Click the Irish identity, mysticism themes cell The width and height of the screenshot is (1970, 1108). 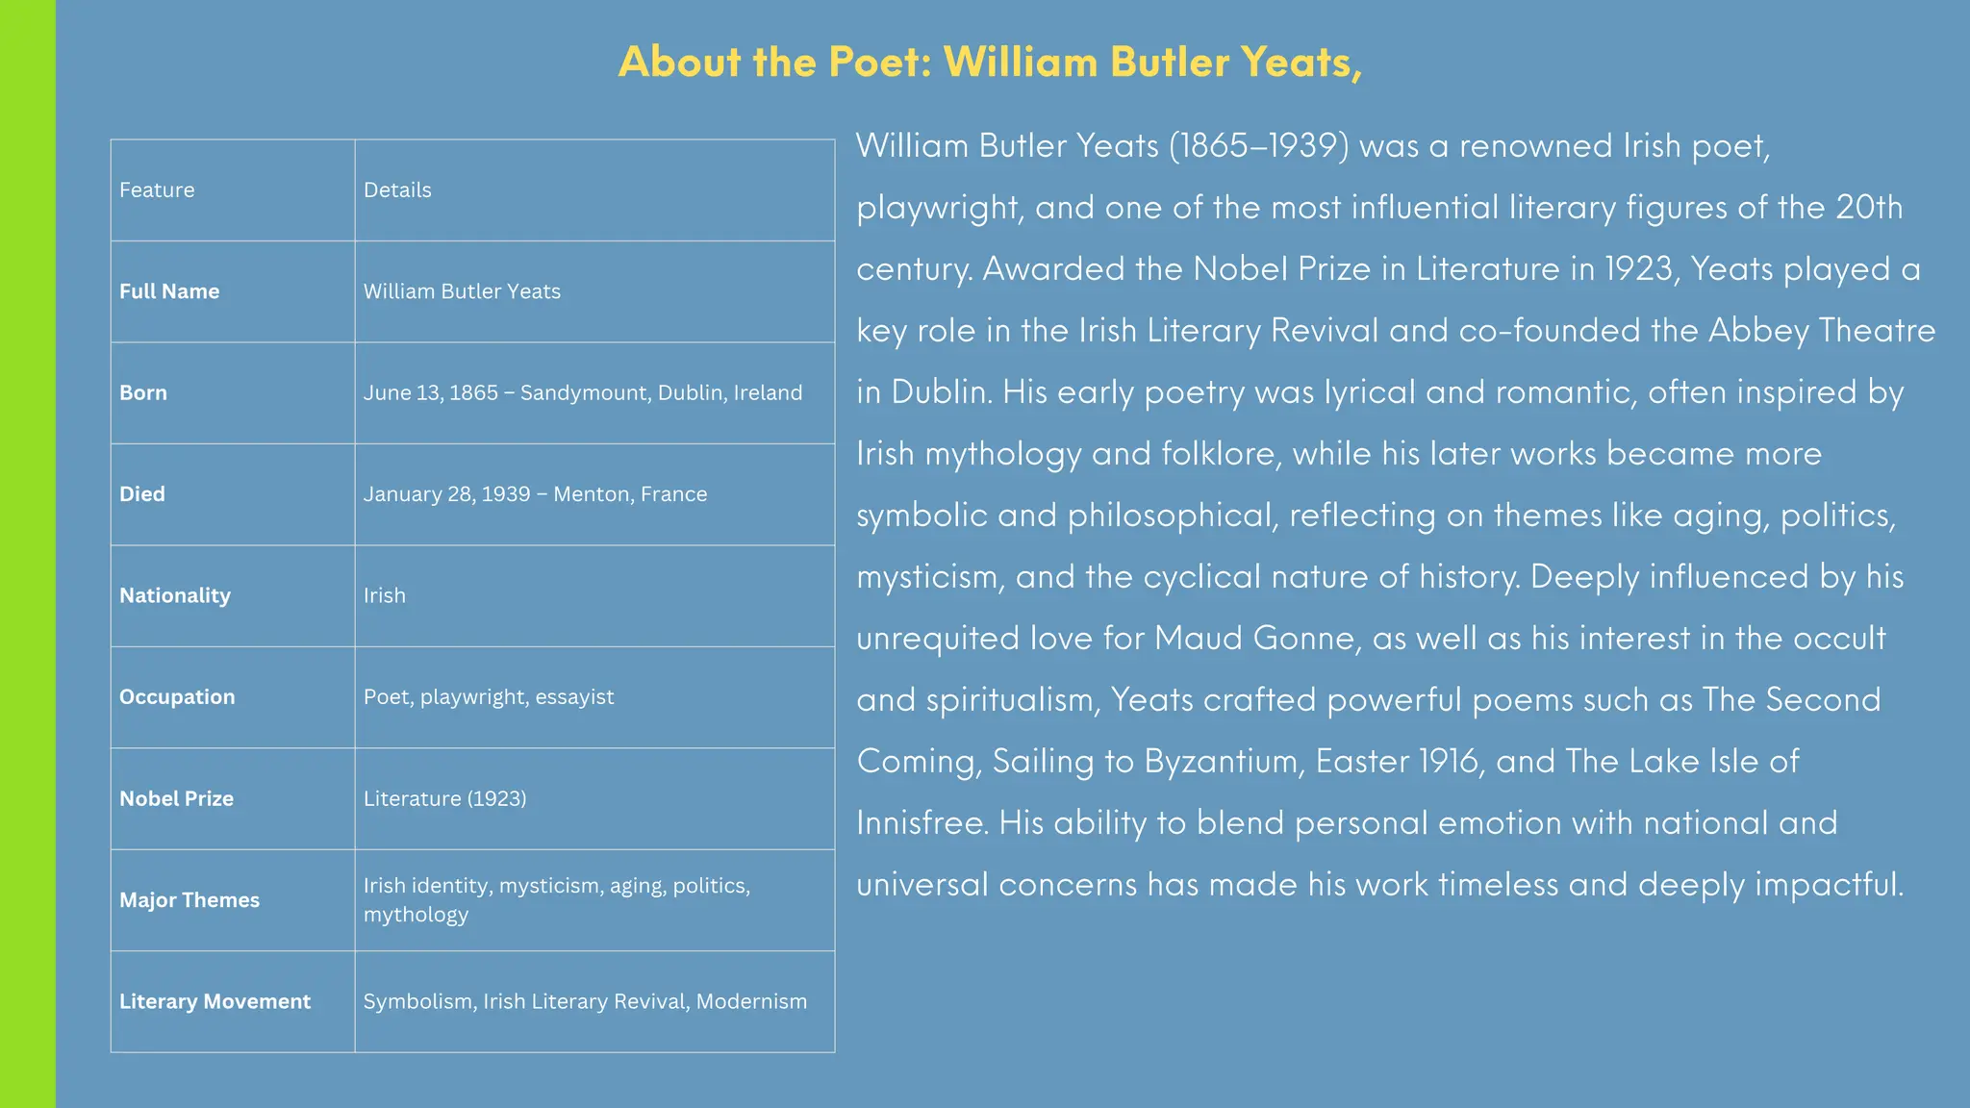(556, 899)
